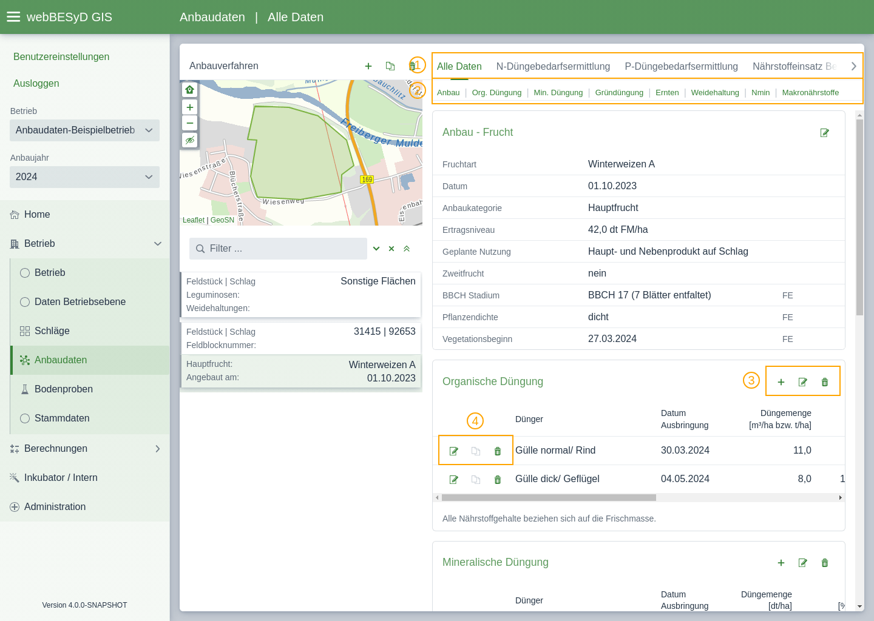
Task: Delete the Gülle dick/ Geflügel row
Action: click(x=498, y=480)
